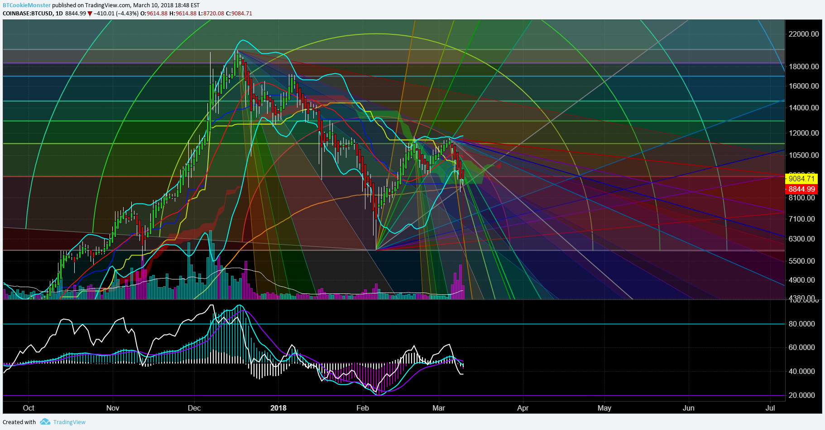Click the Feb label on time axis
Viewport: 825px width, 430px height.
(x=363, y=408)
